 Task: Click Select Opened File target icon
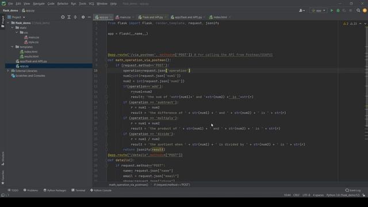63,17
